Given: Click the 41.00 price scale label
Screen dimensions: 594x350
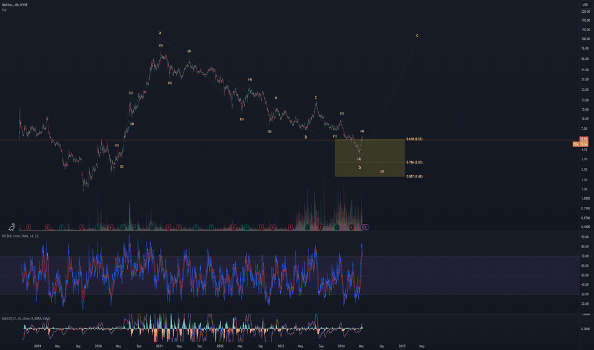Looking at the screenshot, I should coord(585,69).
